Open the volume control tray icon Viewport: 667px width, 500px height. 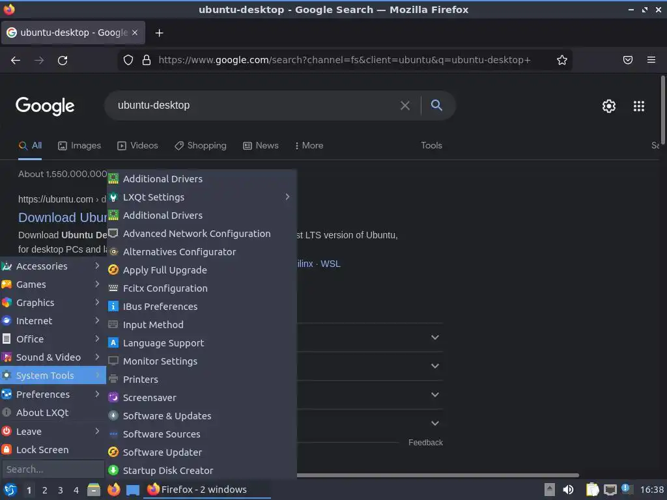(x=568, y=490)
